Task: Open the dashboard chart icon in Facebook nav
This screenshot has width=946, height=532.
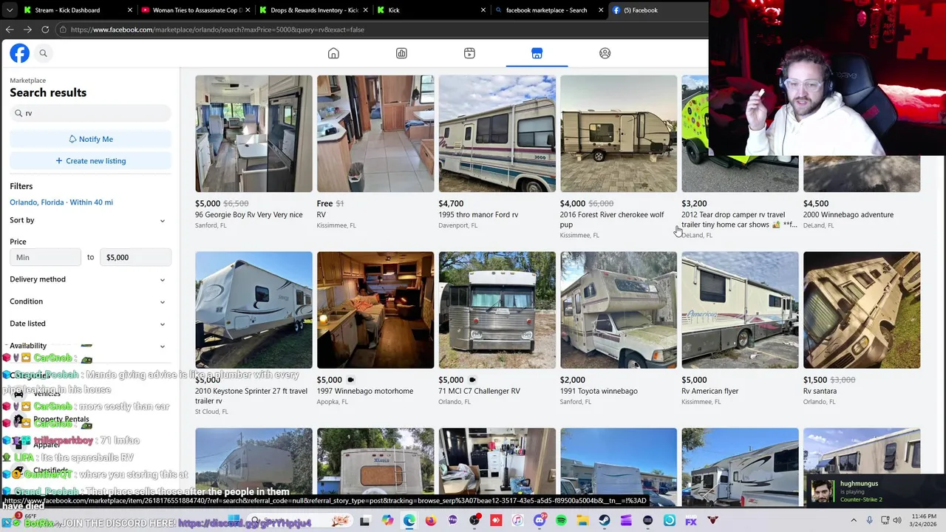Action: coord(401,53)
